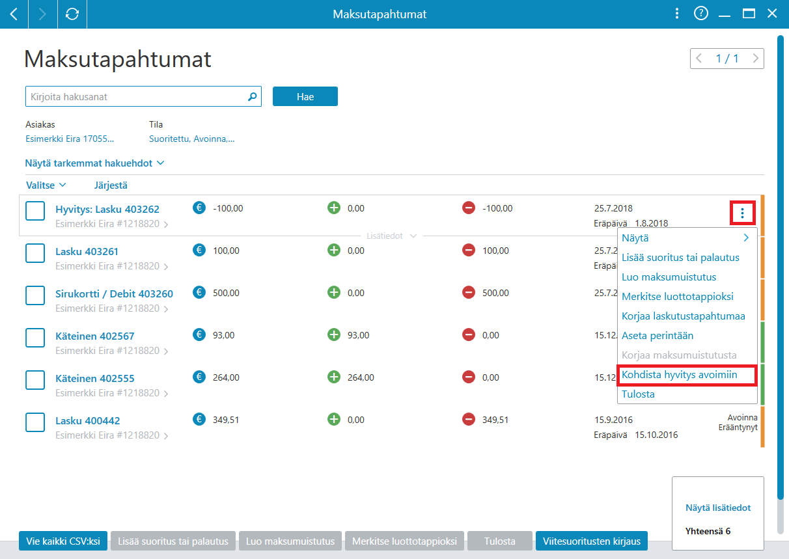Open customer chevron under Hyvitys: Lasku 403262

coord(166,225)
